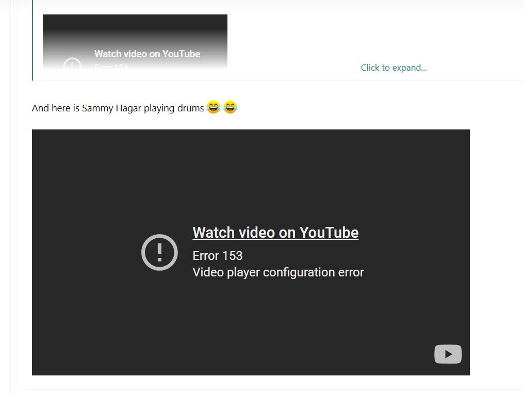The height and width of the screenshot is (394, 524).
Task: Expand the quoted post via 'Click to expand...'
Action: [x=394, y=68]
